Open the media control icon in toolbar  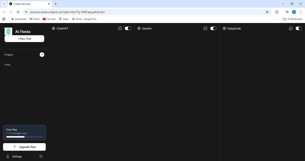pyautogui.click(x=287, y=12)
